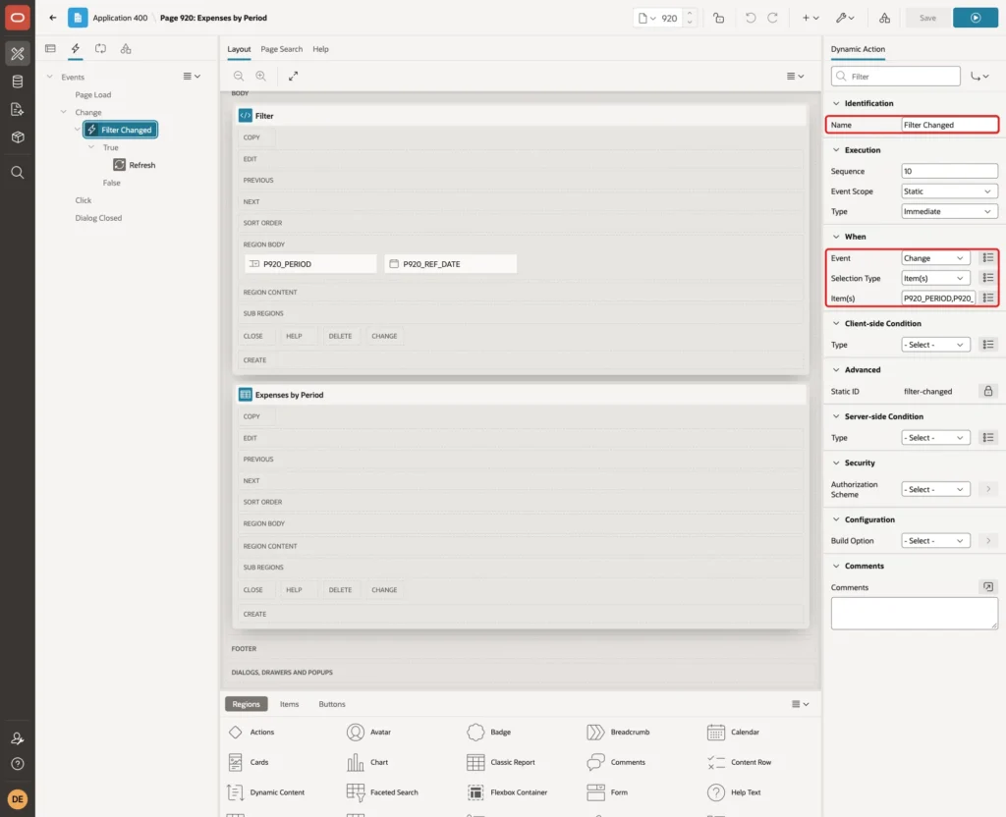Click the Sequence input field
1006x817 pixels.
(949, 171)
